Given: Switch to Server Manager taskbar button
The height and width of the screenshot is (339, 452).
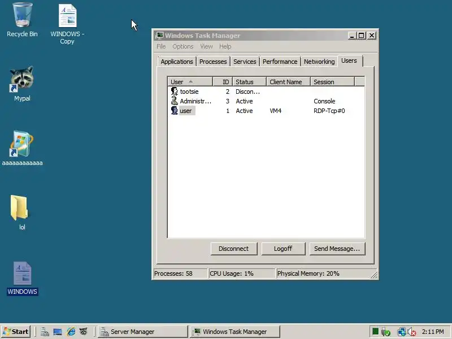Looking at the screenshot, I should point(143,332).
